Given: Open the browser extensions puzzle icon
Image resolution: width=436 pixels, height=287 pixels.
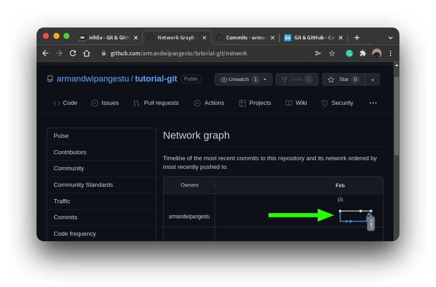Looking at the screenshot, I should (x=363, y=53).
